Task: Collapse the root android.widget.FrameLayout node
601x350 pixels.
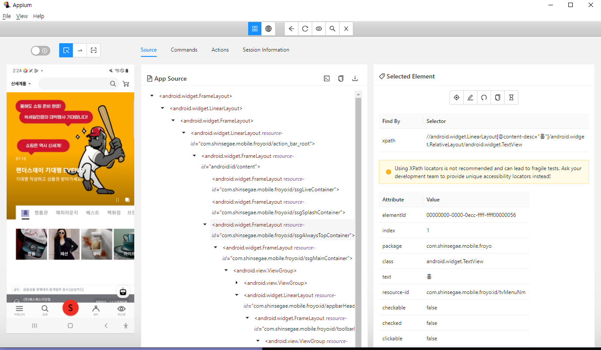Action: [152, 96]
